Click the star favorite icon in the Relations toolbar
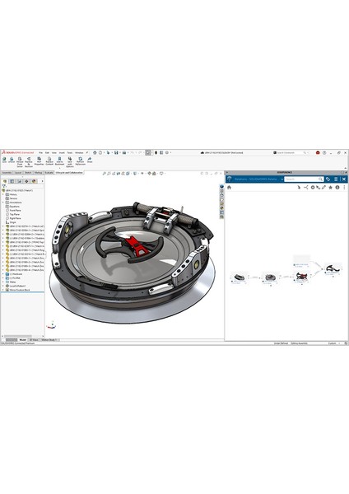This screenshot has width=349, height=494. tap(330, 188)
